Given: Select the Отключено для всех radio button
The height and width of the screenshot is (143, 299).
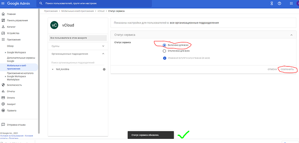Looking at the screenshot, I should point(164,51).
